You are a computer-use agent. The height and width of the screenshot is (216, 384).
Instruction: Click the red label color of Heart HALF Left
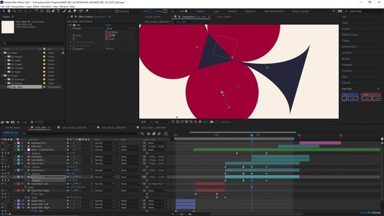click(x=19, y=184)
